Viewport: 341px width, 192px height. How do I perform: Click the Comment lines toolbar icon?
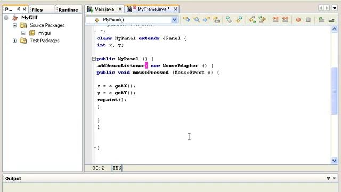coord(321,20)
